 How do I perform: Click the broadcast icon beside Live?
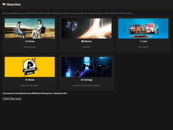[141, 41]
